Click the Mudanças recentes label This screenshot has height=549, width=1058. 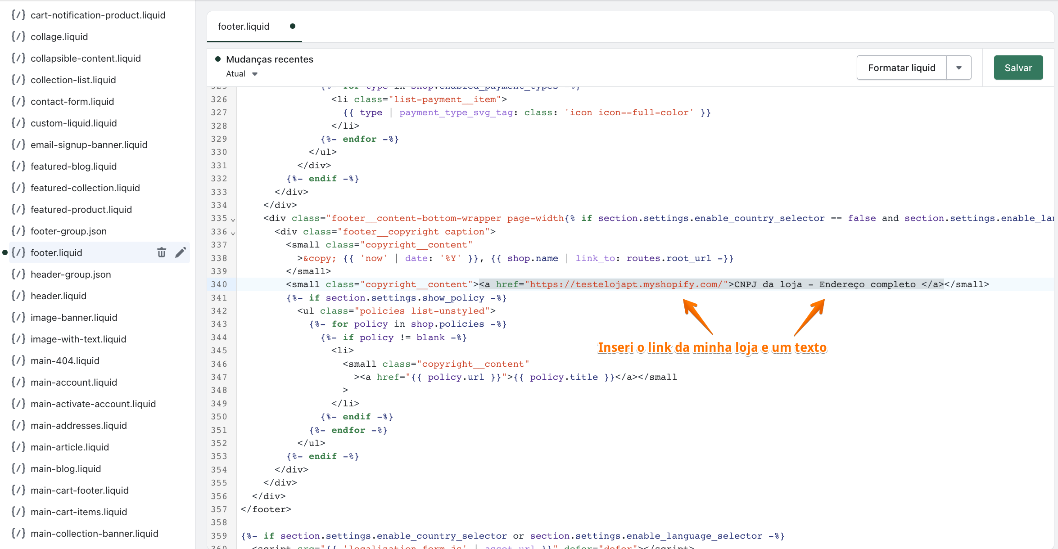(270, 59)
